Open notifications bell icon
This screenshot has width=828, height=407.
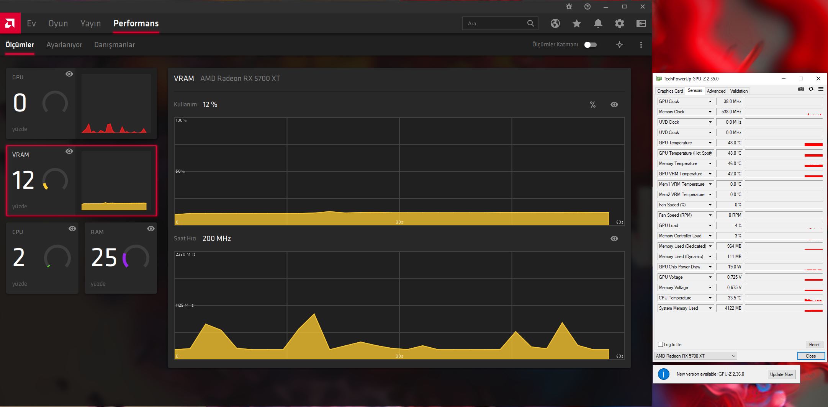click(x=598, y=23)
